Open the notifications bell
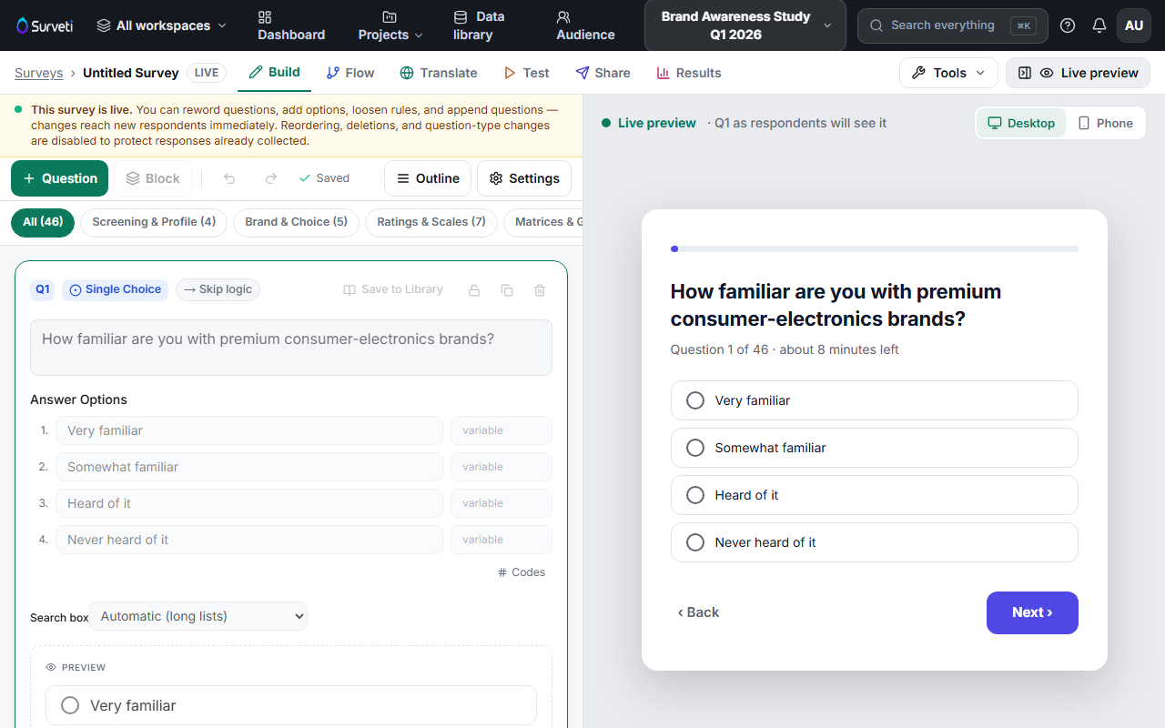The height and width of the screenshot is (728, 1165). pyautogui.click(x=1099, y=25)
